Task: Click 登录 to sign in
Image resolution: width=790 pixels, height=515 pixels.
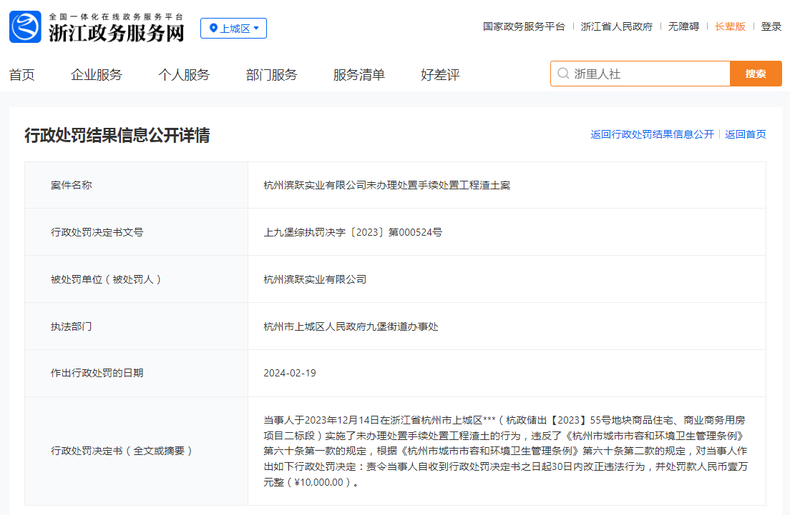Action: (x=771, y=26)
